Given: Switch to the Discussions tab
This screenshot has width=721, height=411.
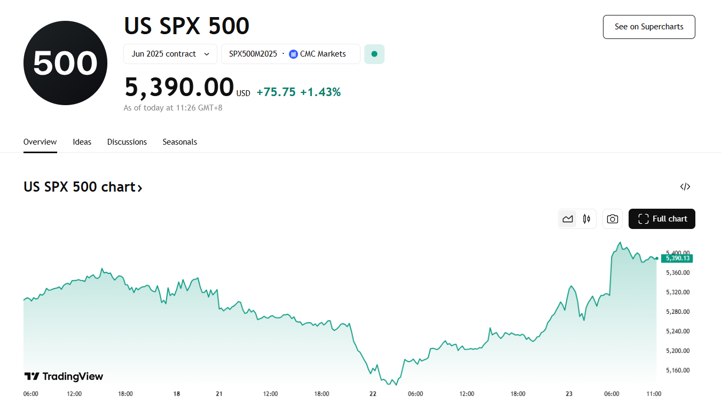Looking at the screenshot, I should [x=127, y=142].
